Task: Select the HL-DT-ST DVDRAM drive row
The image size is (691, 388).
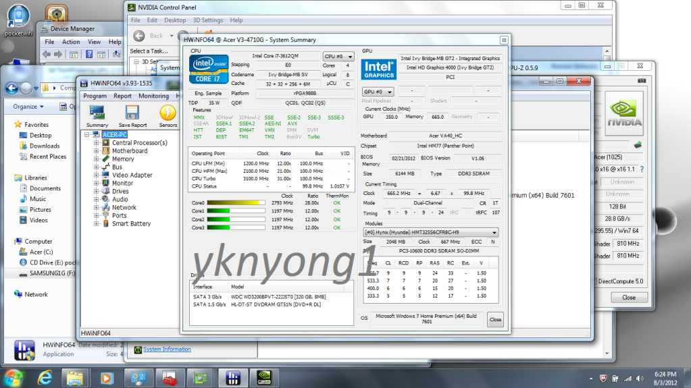Action: 271,304
